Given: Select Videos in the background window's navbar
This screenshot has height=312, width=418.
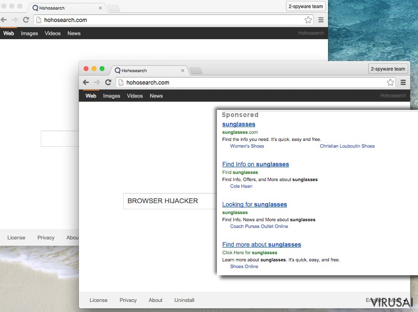Looking at the screenshot, I should pos(53,33).
